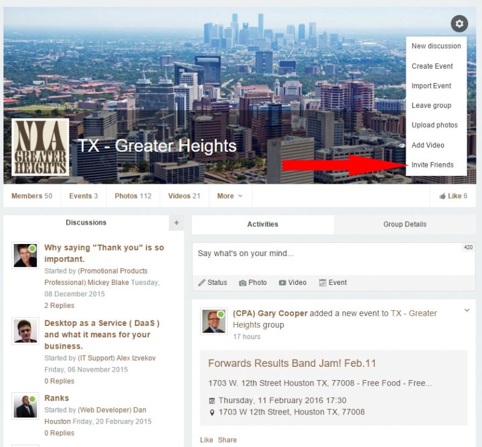This screenshot has height=447, width=482.
Task: Click the plus icon beside Discussions
Action: coord(177,222)
